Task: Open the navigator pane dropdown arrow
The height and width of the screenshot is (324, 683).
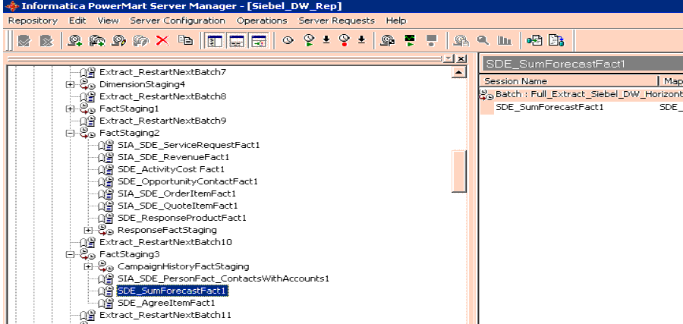Action: 449,58
